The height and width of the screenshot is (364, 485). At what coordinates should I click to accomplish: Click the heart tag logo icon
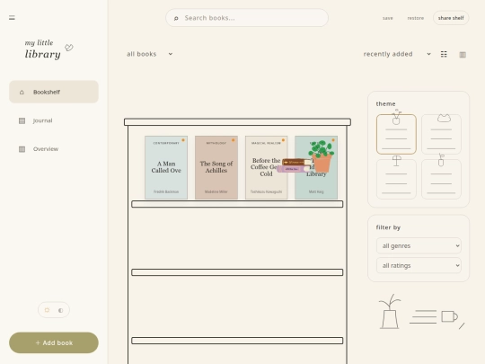pos(69,48)
